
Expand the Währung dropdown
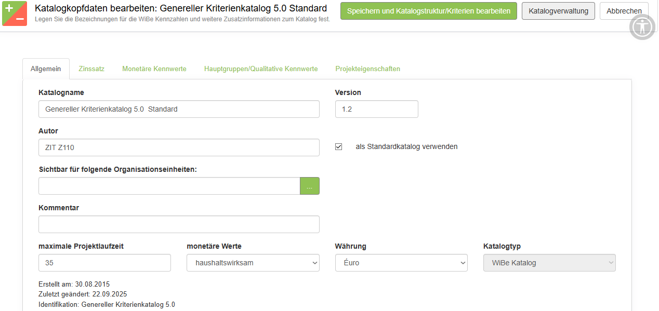pyautogui.click(x=401, y=263)
